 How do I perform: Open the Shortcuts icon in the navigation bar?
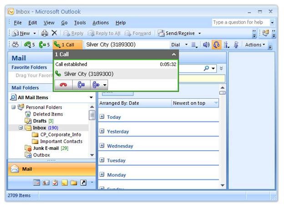83,183
